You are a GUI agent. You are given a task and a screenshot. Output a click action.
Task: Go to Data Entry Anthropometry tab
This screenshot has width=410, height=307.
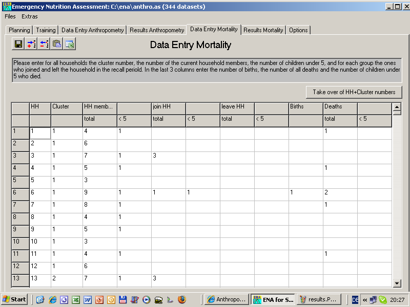tap(93, 30)
